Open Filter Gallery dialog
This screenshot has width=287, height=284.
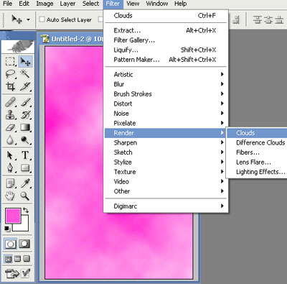point(166,40)
